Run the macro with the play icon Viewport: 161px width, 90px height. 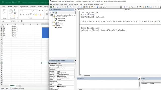(x=76, y=7)
